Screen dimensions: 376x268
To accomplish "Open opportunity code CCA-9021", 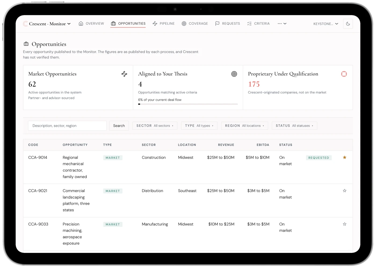I will [x=38, y=191].
